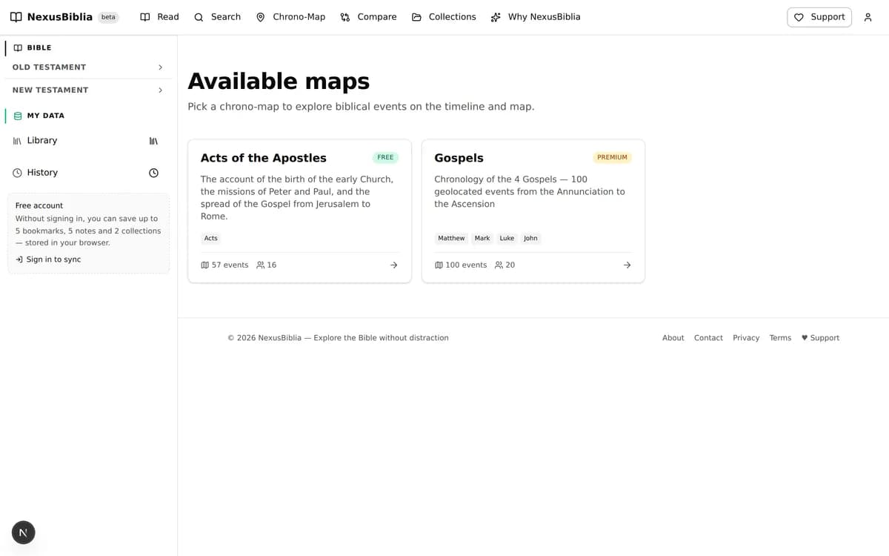Viewport: 889px width, 556px height.
Task: Open the Acts of the Apostles map title
Action: pyautogui.click(x=264, y=158)
